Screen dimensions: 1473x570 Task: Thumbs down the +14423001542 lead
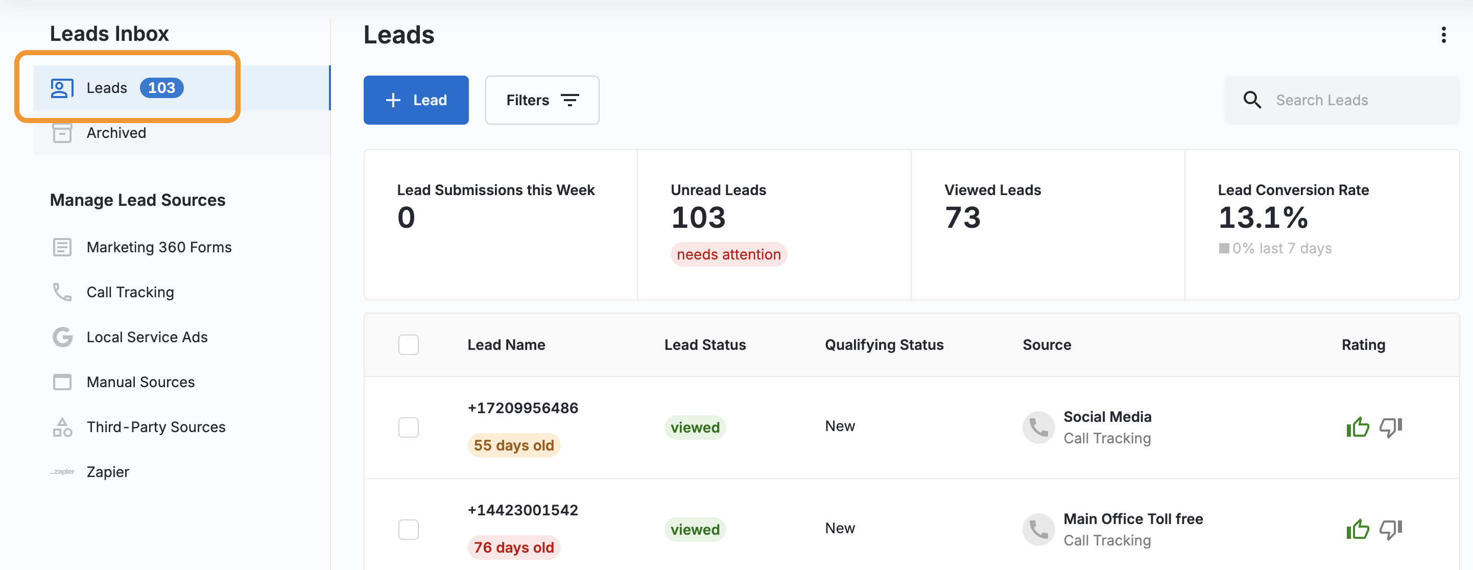coord(1390,530)
